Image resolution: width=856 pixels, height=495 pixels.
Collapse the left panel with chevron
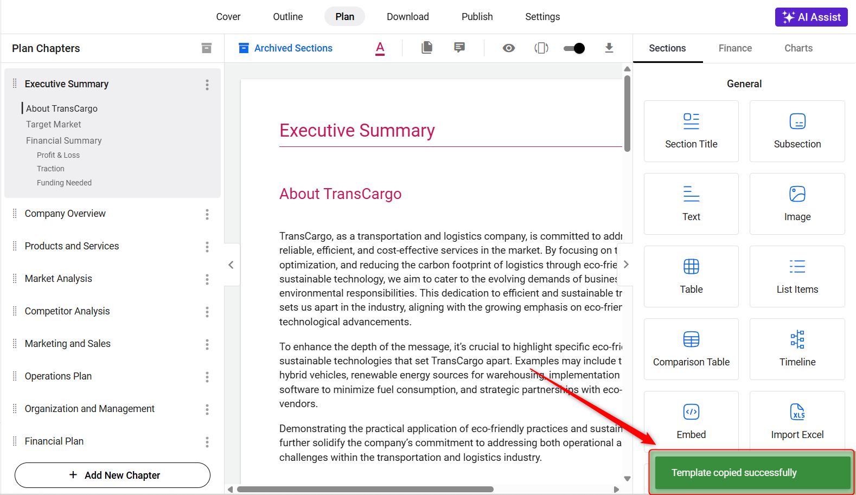(231, 265)
